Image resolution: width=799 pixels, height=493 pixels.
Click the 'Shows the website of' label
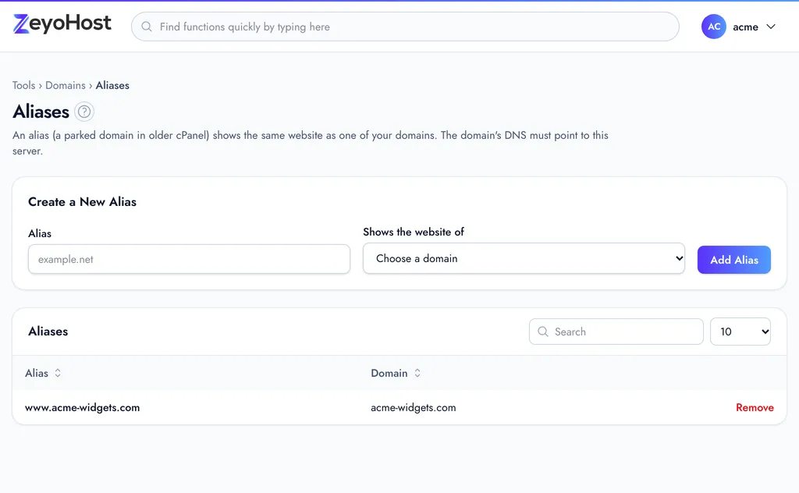pyautogui.click(x=414, y=232)
